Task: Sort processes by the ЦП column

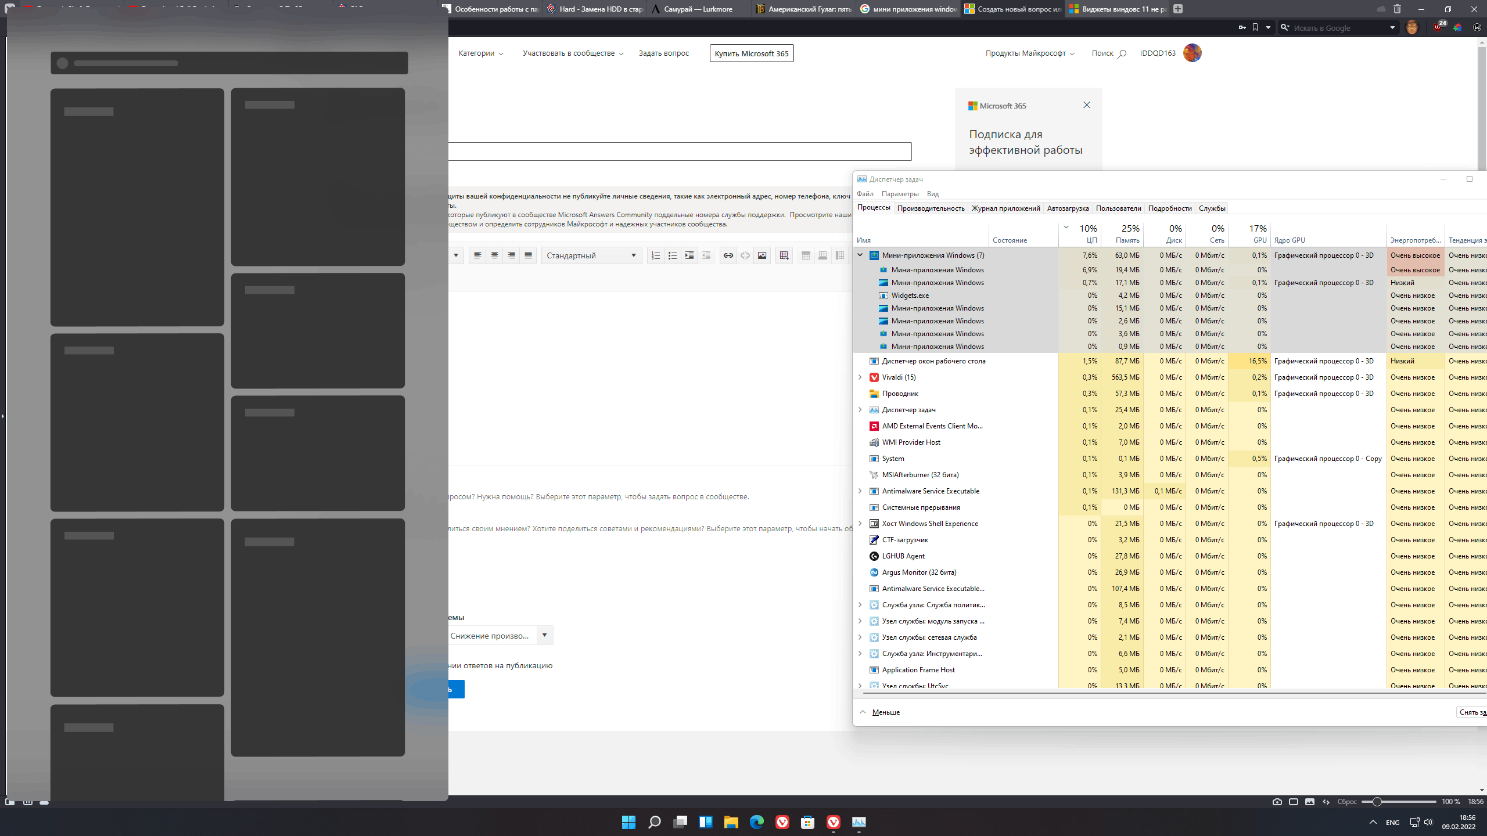Action: [1080, 233]
